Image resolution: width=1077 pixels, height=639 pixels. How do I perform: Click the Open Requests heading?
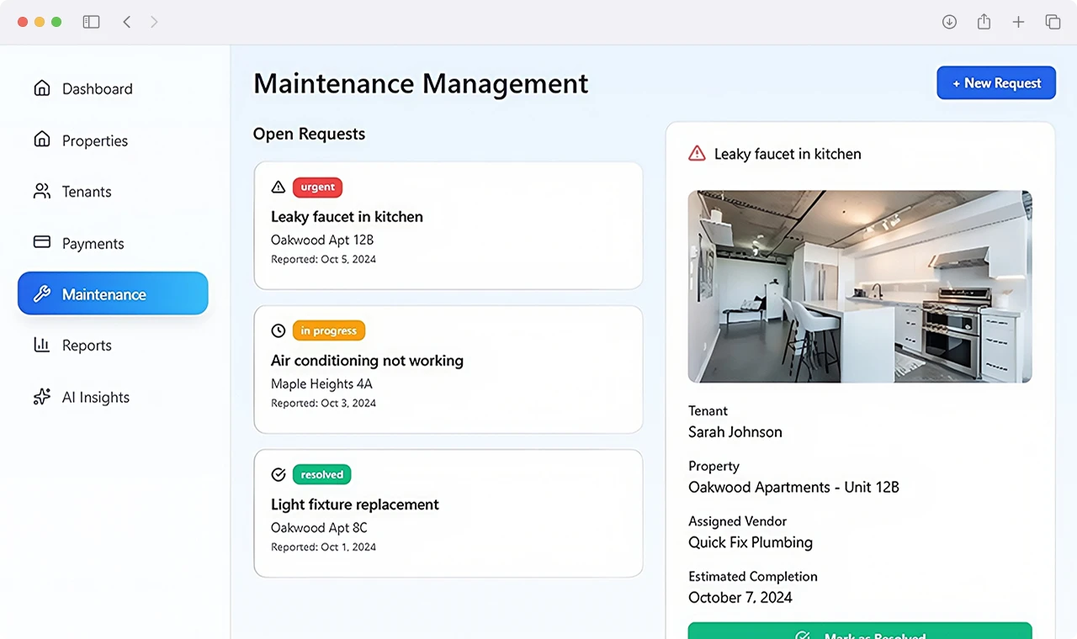coord(309,134)
